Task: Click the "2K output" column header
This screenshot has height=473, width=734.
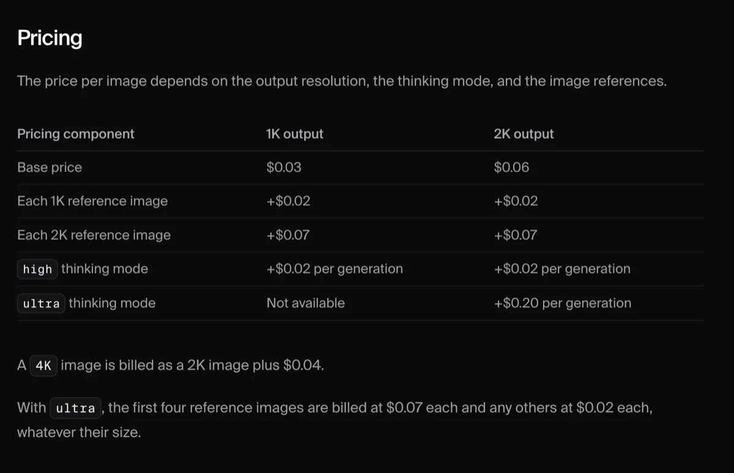Action: [x=524, y=134]
